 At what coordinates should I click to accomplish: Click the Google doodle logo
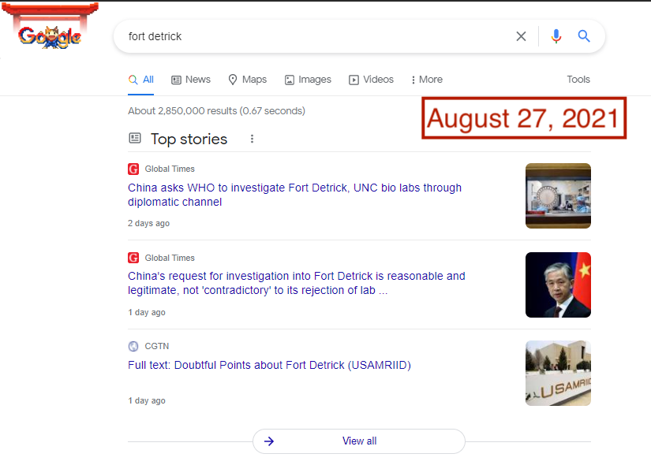[50, 35]
